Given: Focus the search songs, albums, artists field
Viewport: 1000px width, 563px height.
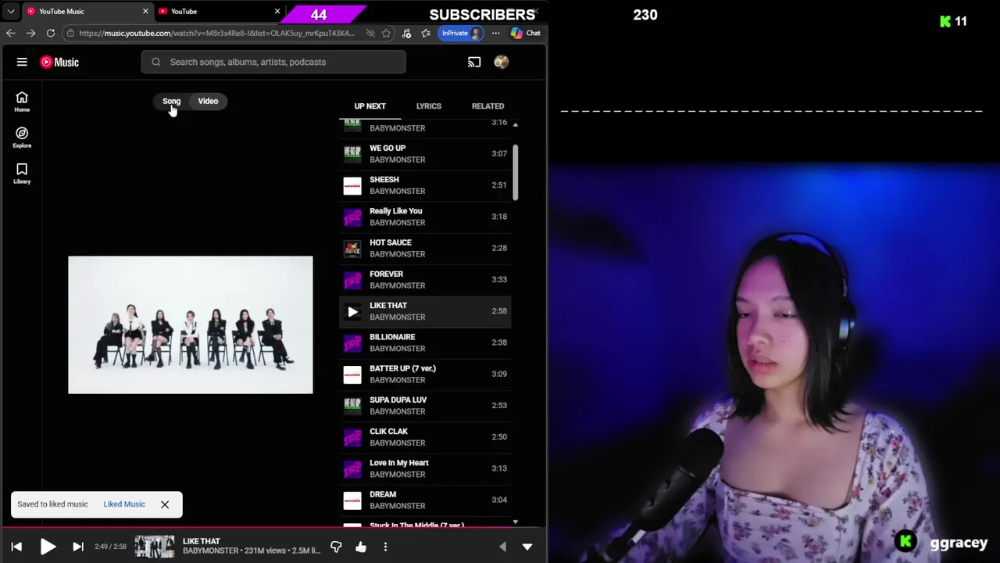Looking at the screenshot, I should tap(273, 62).
